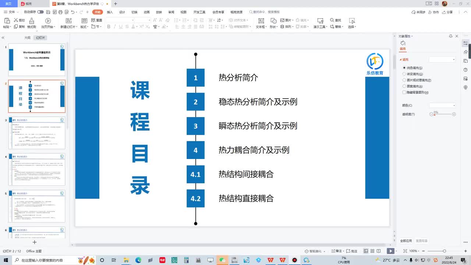Click the Not Synced (未同步) button
The height and width of the screenshot is (265, 471).
[418, 12]
